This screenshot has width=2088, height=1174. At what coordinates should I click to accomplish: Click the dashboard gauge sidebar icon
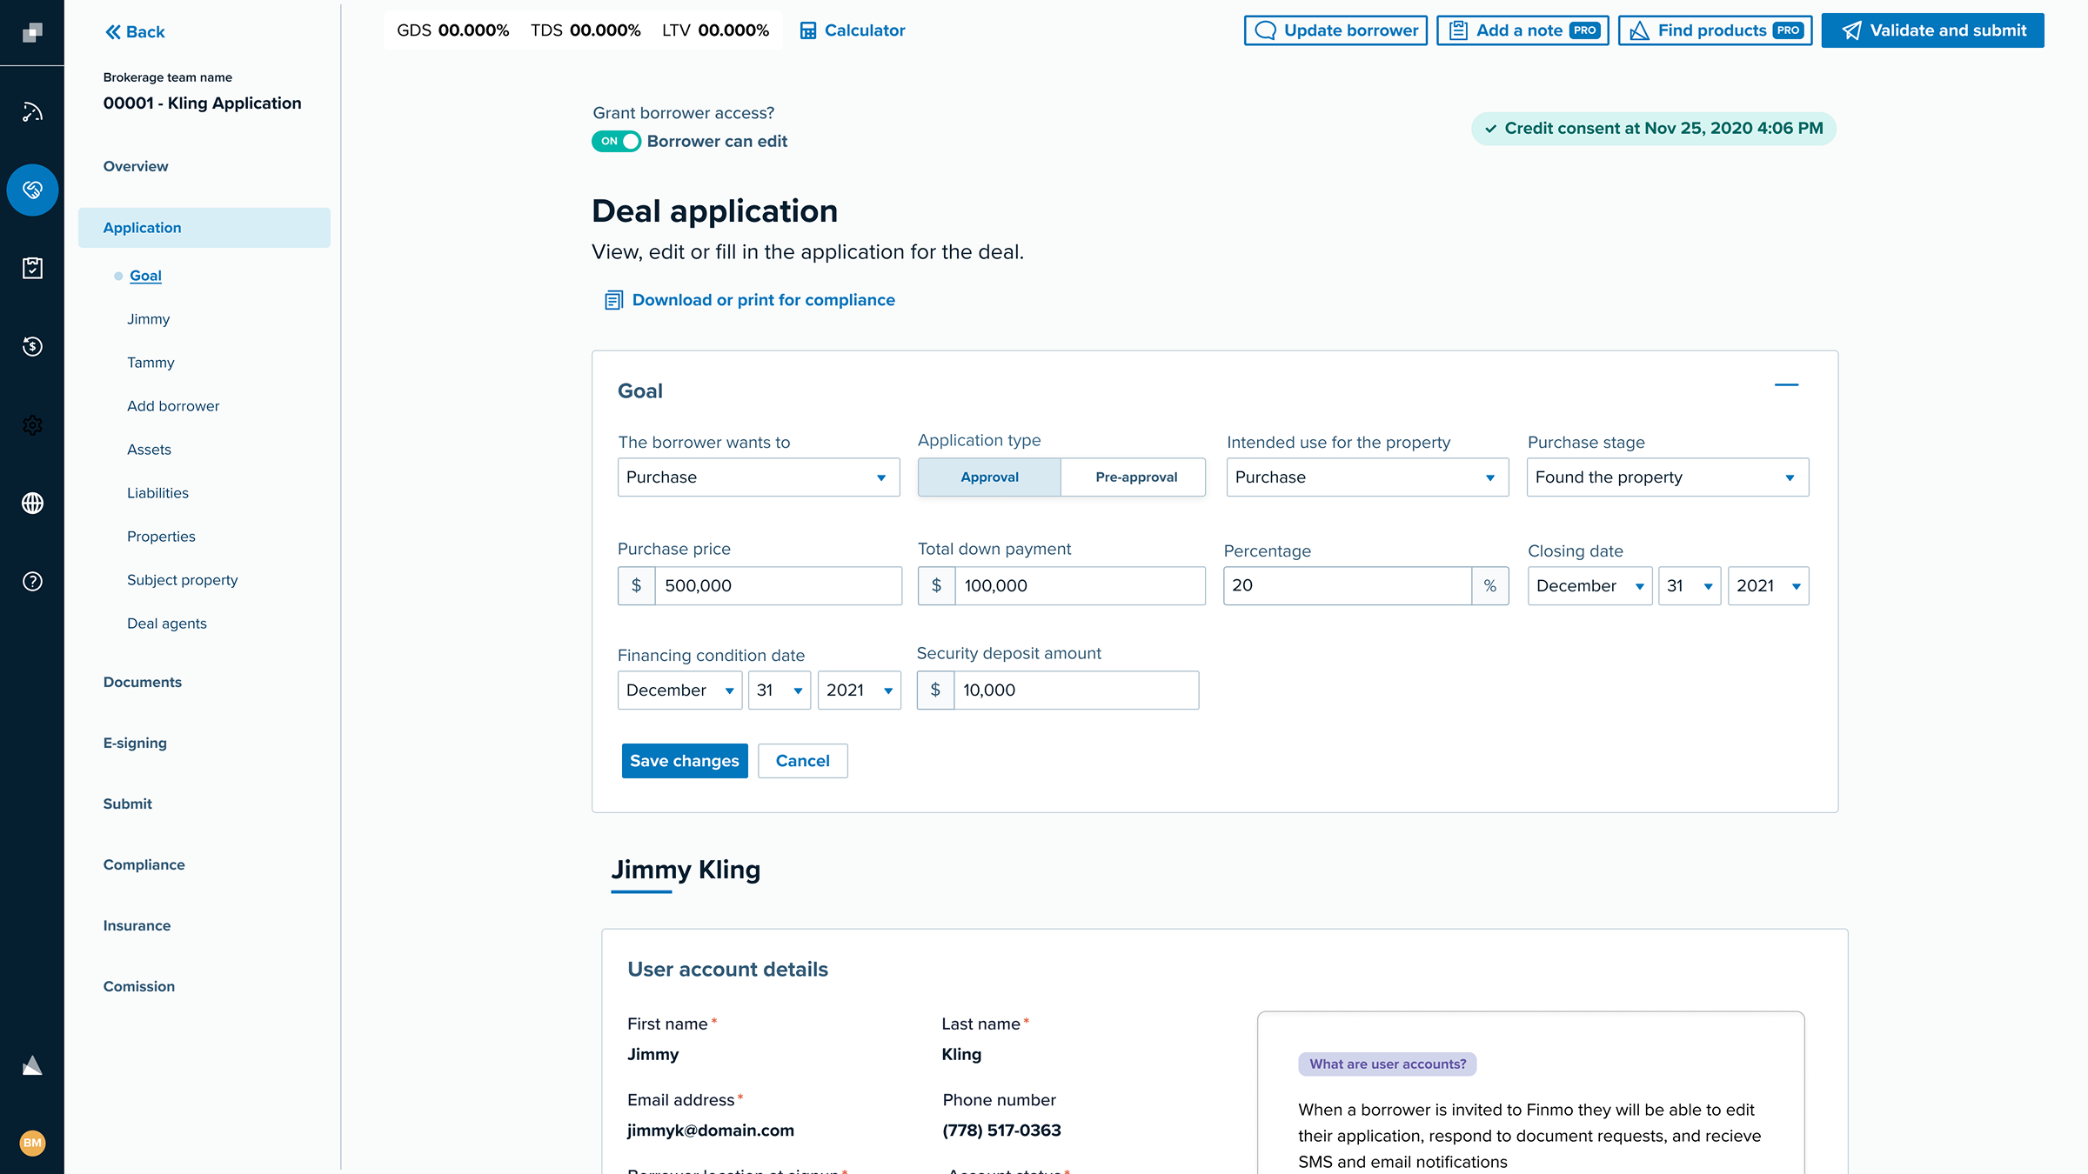(x=32, y=111)
